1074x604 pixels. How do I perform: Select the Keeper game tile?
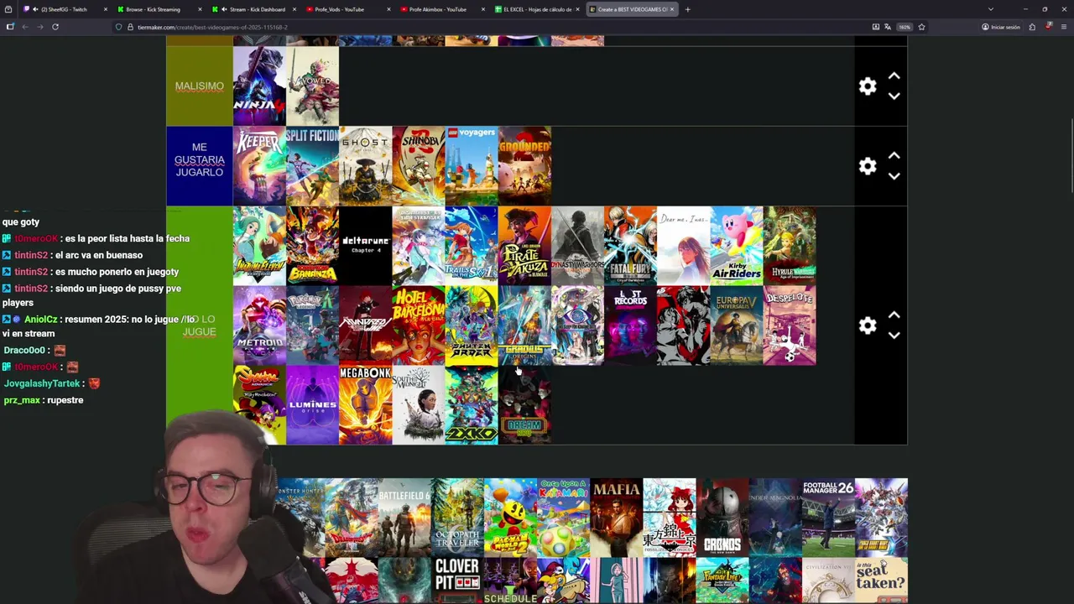coord(259,166)
